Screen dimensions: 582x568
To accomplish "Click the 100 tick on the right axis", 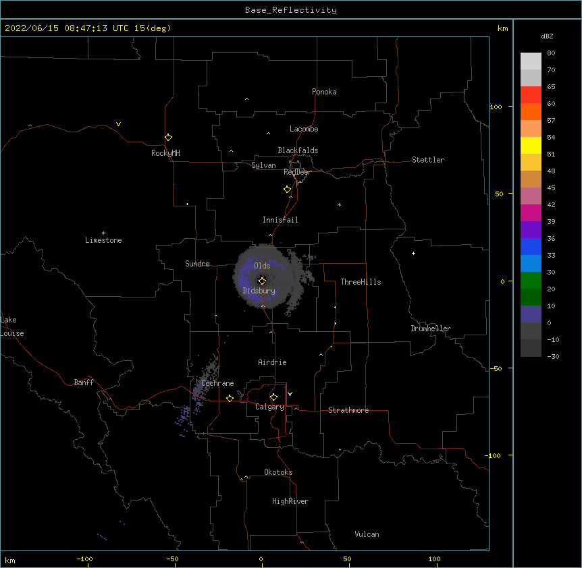I will 496,107.
